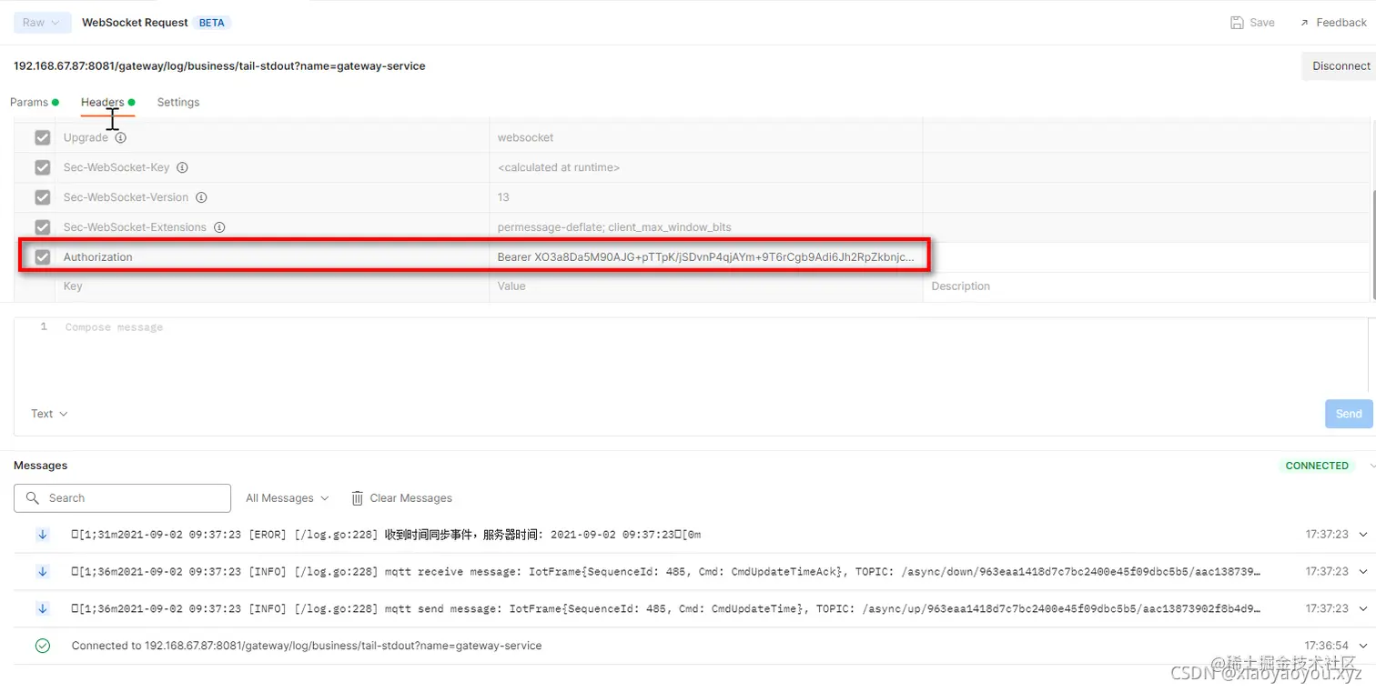Open the Feedback link
Viewport: 1376px width, 692px height.
(1332, 23)
